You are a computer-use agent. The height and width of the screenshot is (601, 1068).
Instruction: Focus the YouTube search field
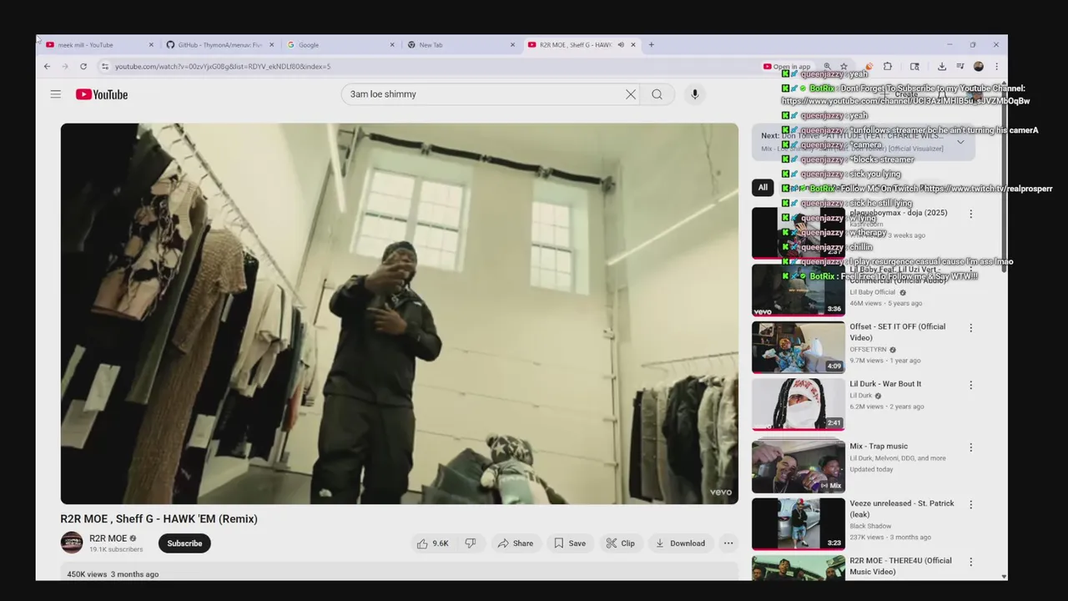click(x=484, y=94)
